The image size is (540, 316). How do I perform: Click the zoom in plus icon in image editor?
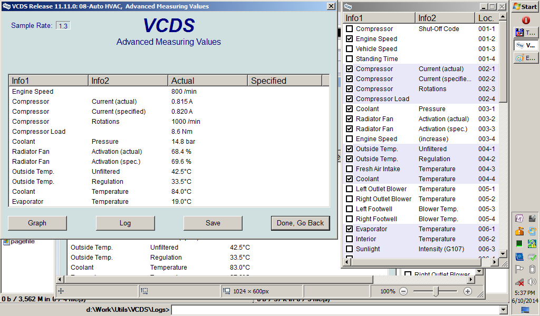coord(467,291)
